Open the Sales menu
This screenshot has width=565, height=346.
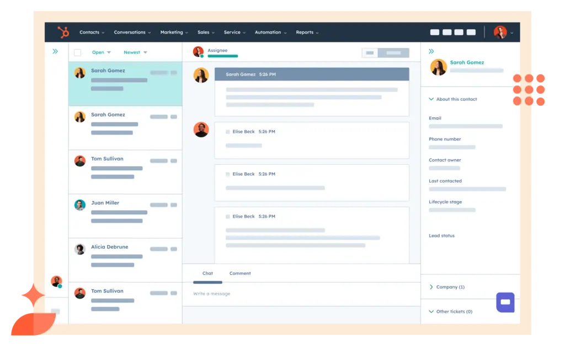pyautogui.click(x=206, y=33)
